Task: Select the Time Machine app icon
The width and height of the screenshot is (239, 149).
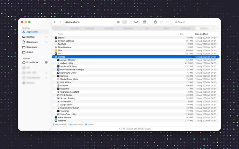Action: (x=56, y=47)
